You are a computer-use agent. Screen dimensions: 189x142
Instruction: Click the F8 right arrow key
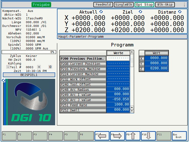click(117, 136)
